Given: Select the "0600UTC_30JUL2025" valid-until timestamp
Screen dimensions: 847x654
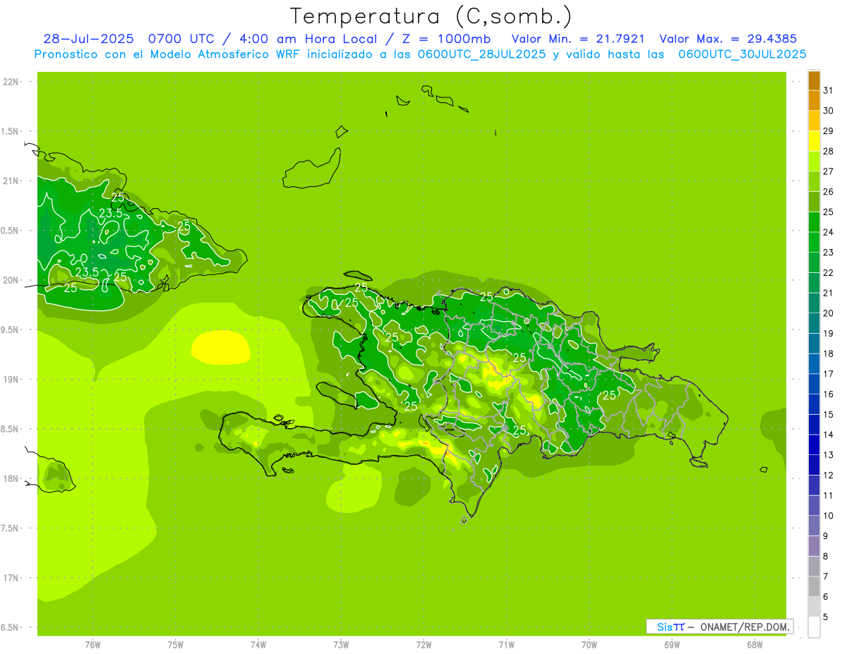Looking at the screenshot, I should pyautogui.click(x=742, y=54).
